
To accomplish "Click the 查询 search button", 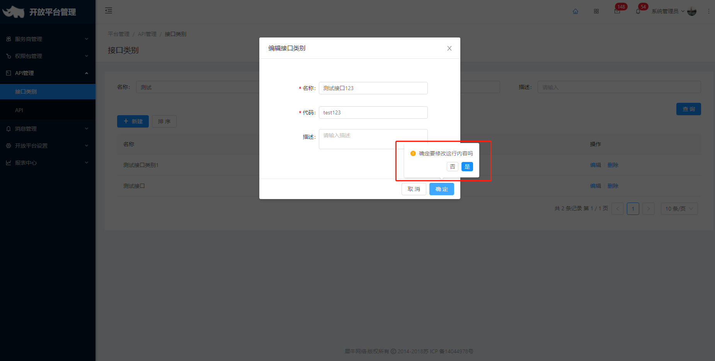I will click(689, 109).
